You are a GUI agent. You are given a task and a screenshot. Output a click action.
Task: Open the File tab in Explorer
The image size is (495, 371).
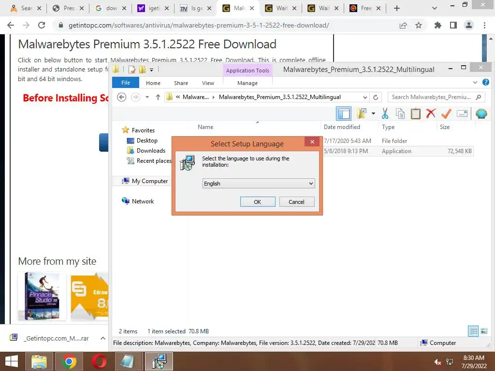tap(126, 83)
